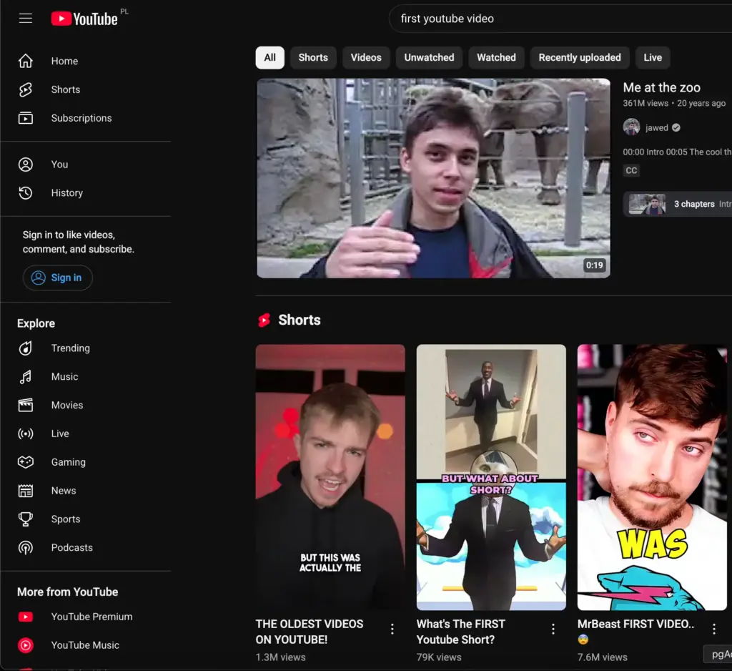732x671 pixels.
Task: Click the Sports trophy icon
Action: (x=26, y=519)
